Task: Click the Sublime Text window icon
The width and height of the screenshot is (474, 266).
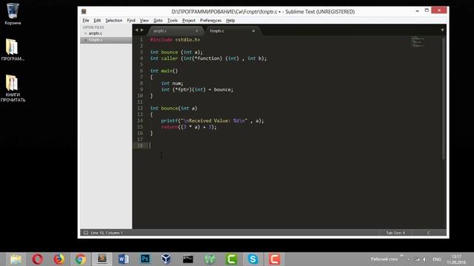Action: click(x=84, y=12)
